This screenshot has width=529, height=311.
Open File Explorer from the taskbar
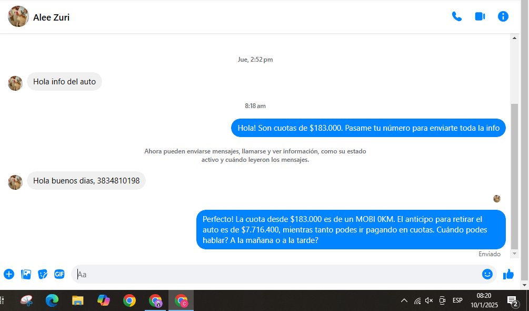click(x=77, y=300)
